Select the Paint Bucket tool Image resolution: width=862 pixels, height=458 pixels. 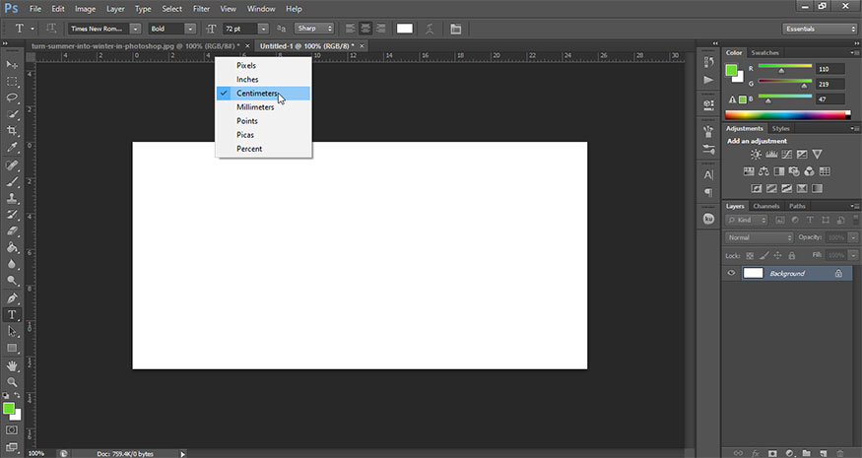tap(12, 247)
